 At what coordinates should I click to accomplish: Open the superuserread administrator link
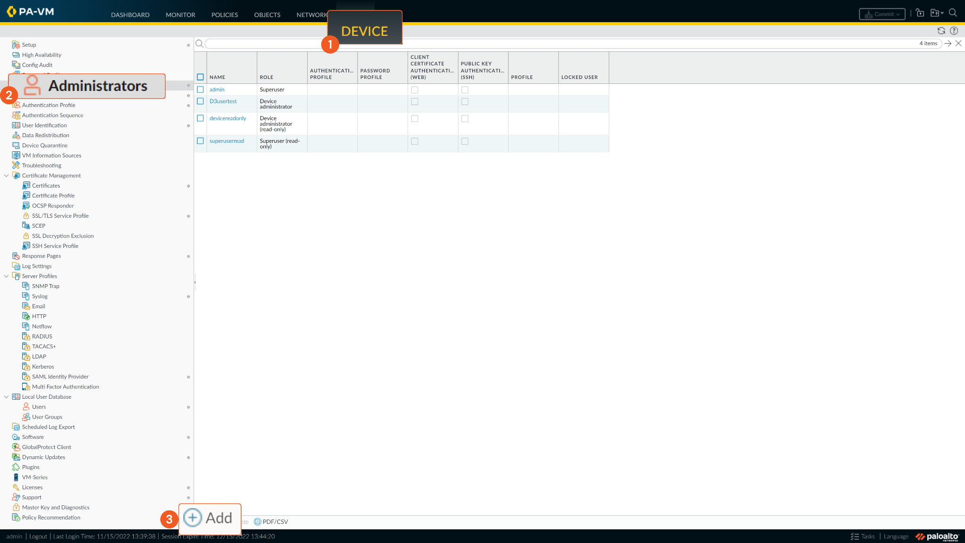[227, 141]
